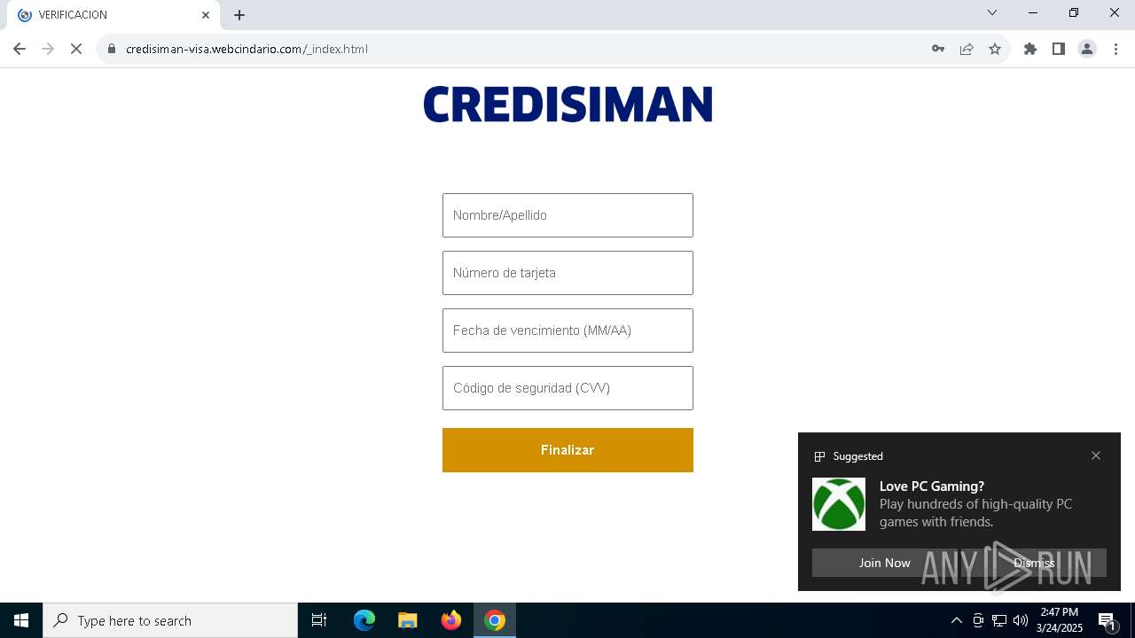Close the VERIFICACION tab
Screen dimensions: 1135x638
pyautogui.click(x=206, y=15)
